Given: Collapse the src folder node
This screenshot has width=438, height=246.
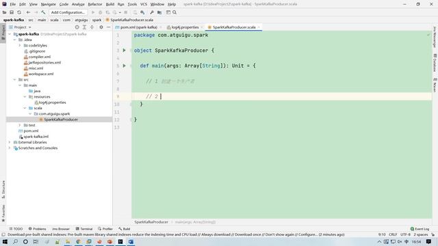Looking at the screenshot, I should [x=15, y=80].
